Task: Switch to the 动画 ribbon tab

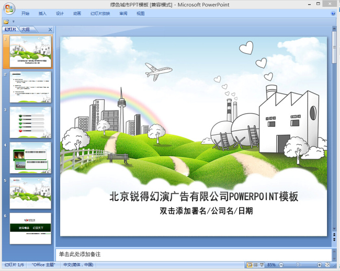Action: coord(77,14)
